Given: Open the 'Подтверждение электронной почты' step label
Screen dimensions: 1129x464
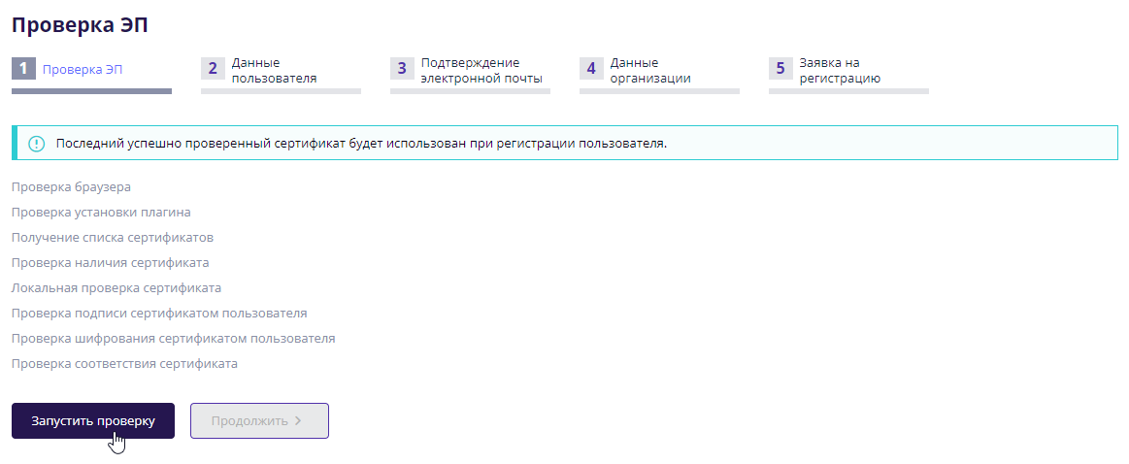Looking at the screenshot, I should click(481, 70).
